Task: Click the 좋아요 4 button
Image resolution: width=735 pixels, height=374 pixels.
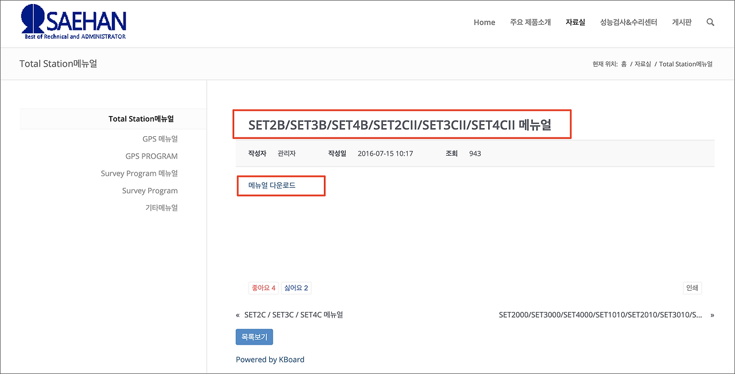Action: [263, 288]
